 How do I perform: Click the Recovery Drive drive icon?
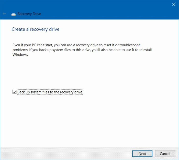(x=14, y=14)
